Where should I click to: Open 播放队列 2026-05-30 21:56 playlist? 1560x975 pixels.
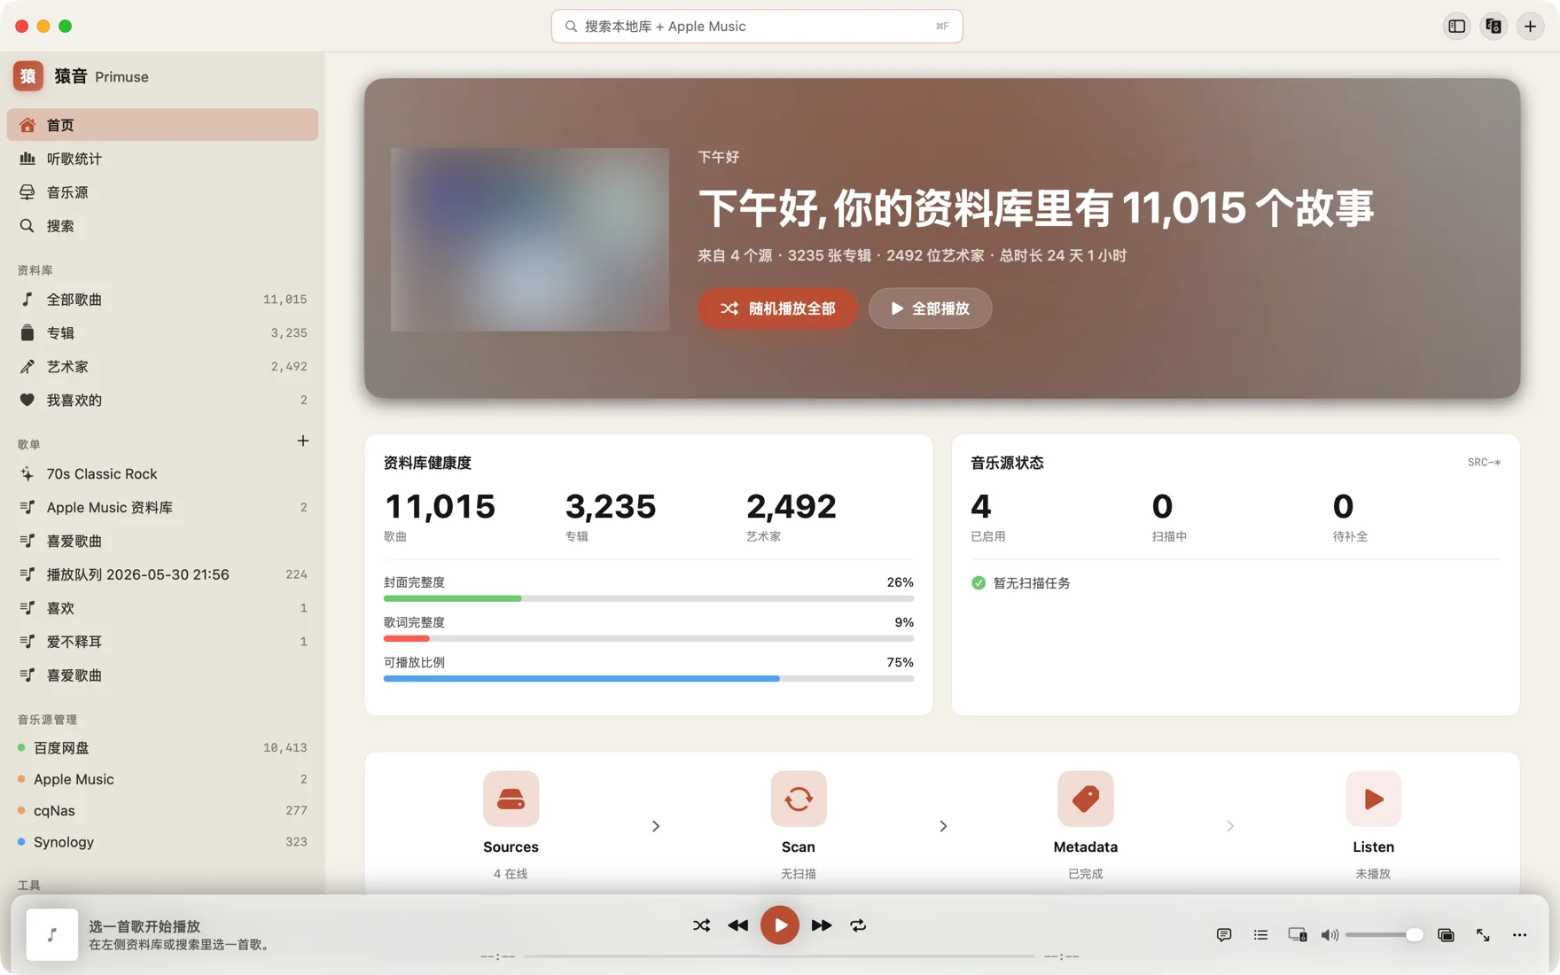pos(162,575)
